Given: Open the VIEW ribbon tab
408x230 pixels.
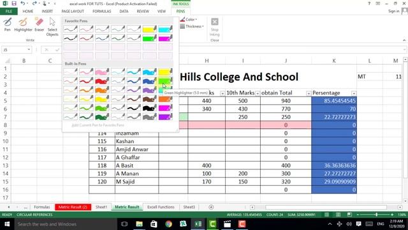Looking at the screenshot, I should coord(161,11).
